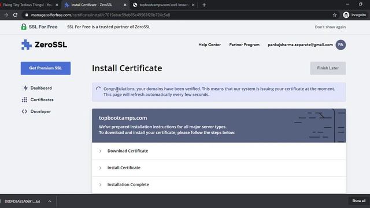
Task: Expand the Install Certificate step
Action: (x=219, y=168)
